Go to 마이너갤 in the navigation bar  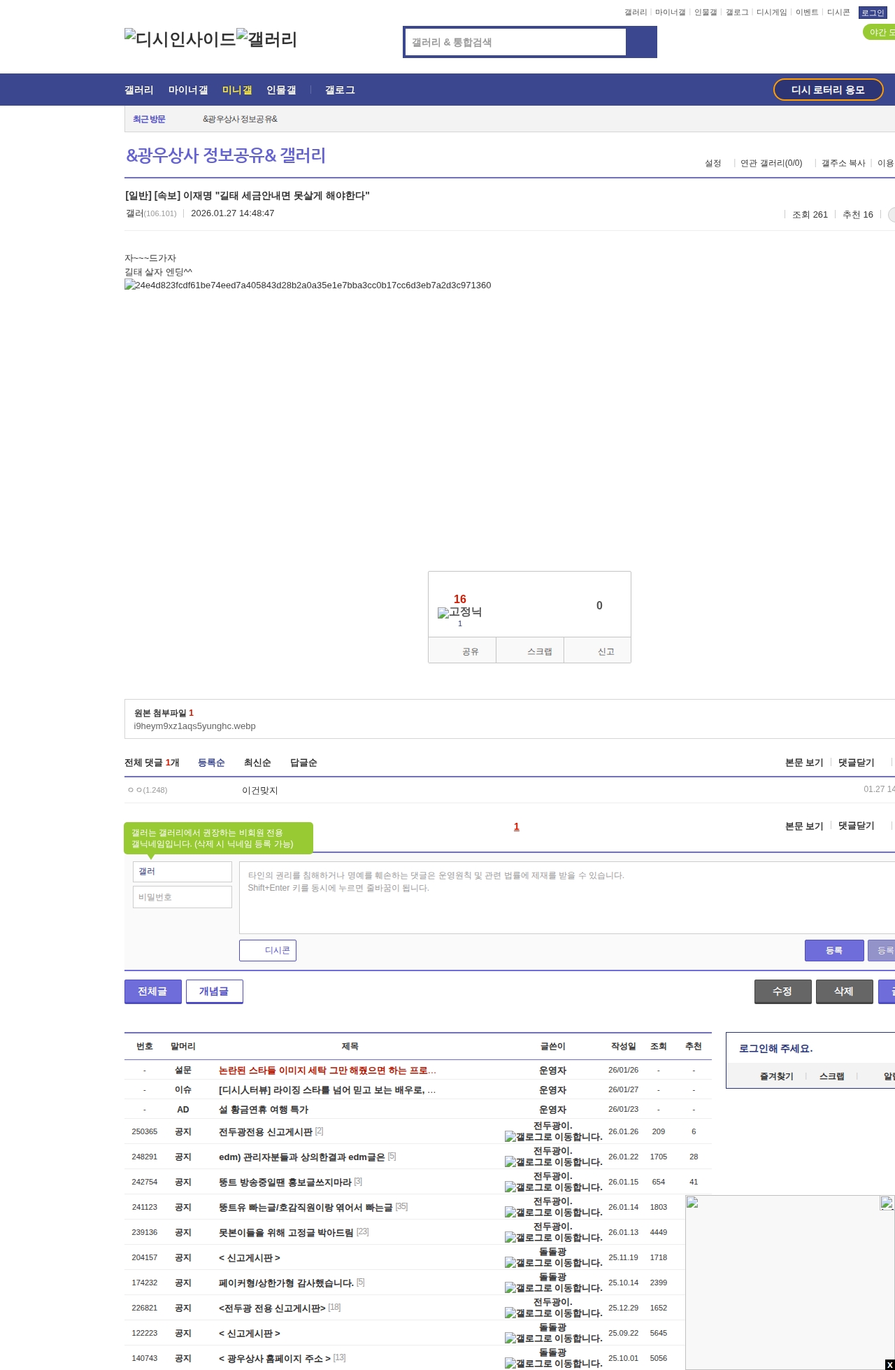tap(187, 90)
